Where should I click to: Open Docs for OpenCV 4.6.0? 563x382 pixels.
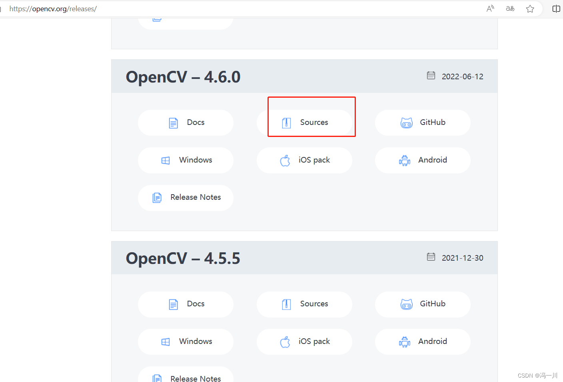186,123
